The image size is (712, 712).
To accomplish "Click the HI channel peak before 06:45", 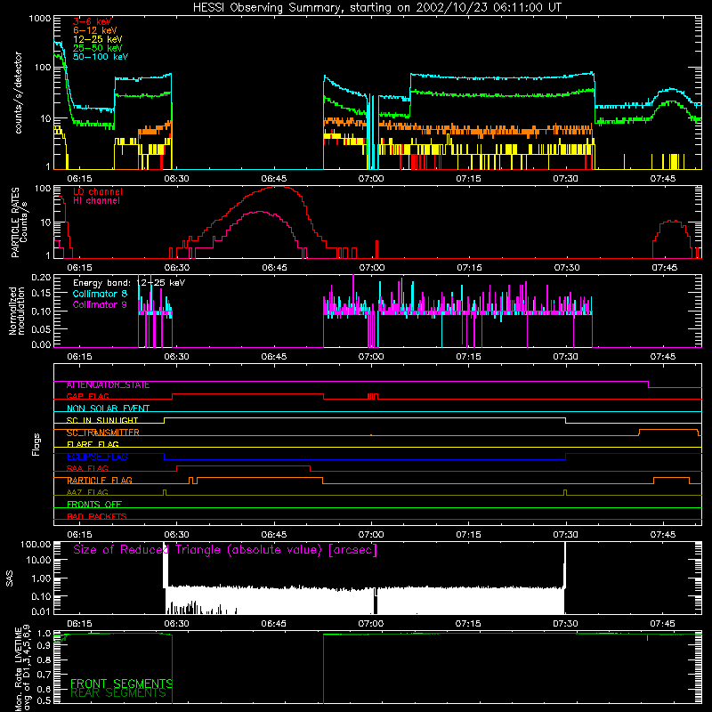I will coord(260,212).
